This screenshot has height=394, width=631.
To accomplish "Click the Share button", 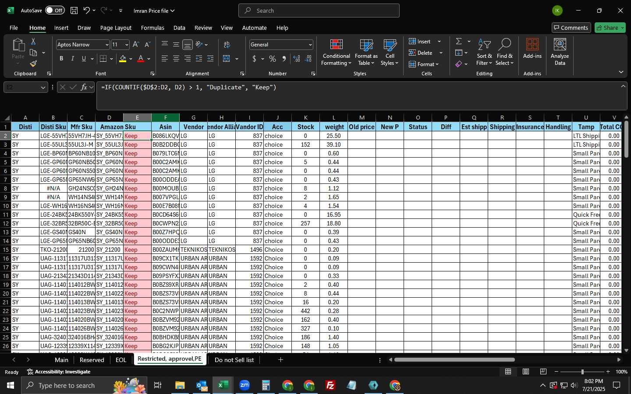I will 610,28.
